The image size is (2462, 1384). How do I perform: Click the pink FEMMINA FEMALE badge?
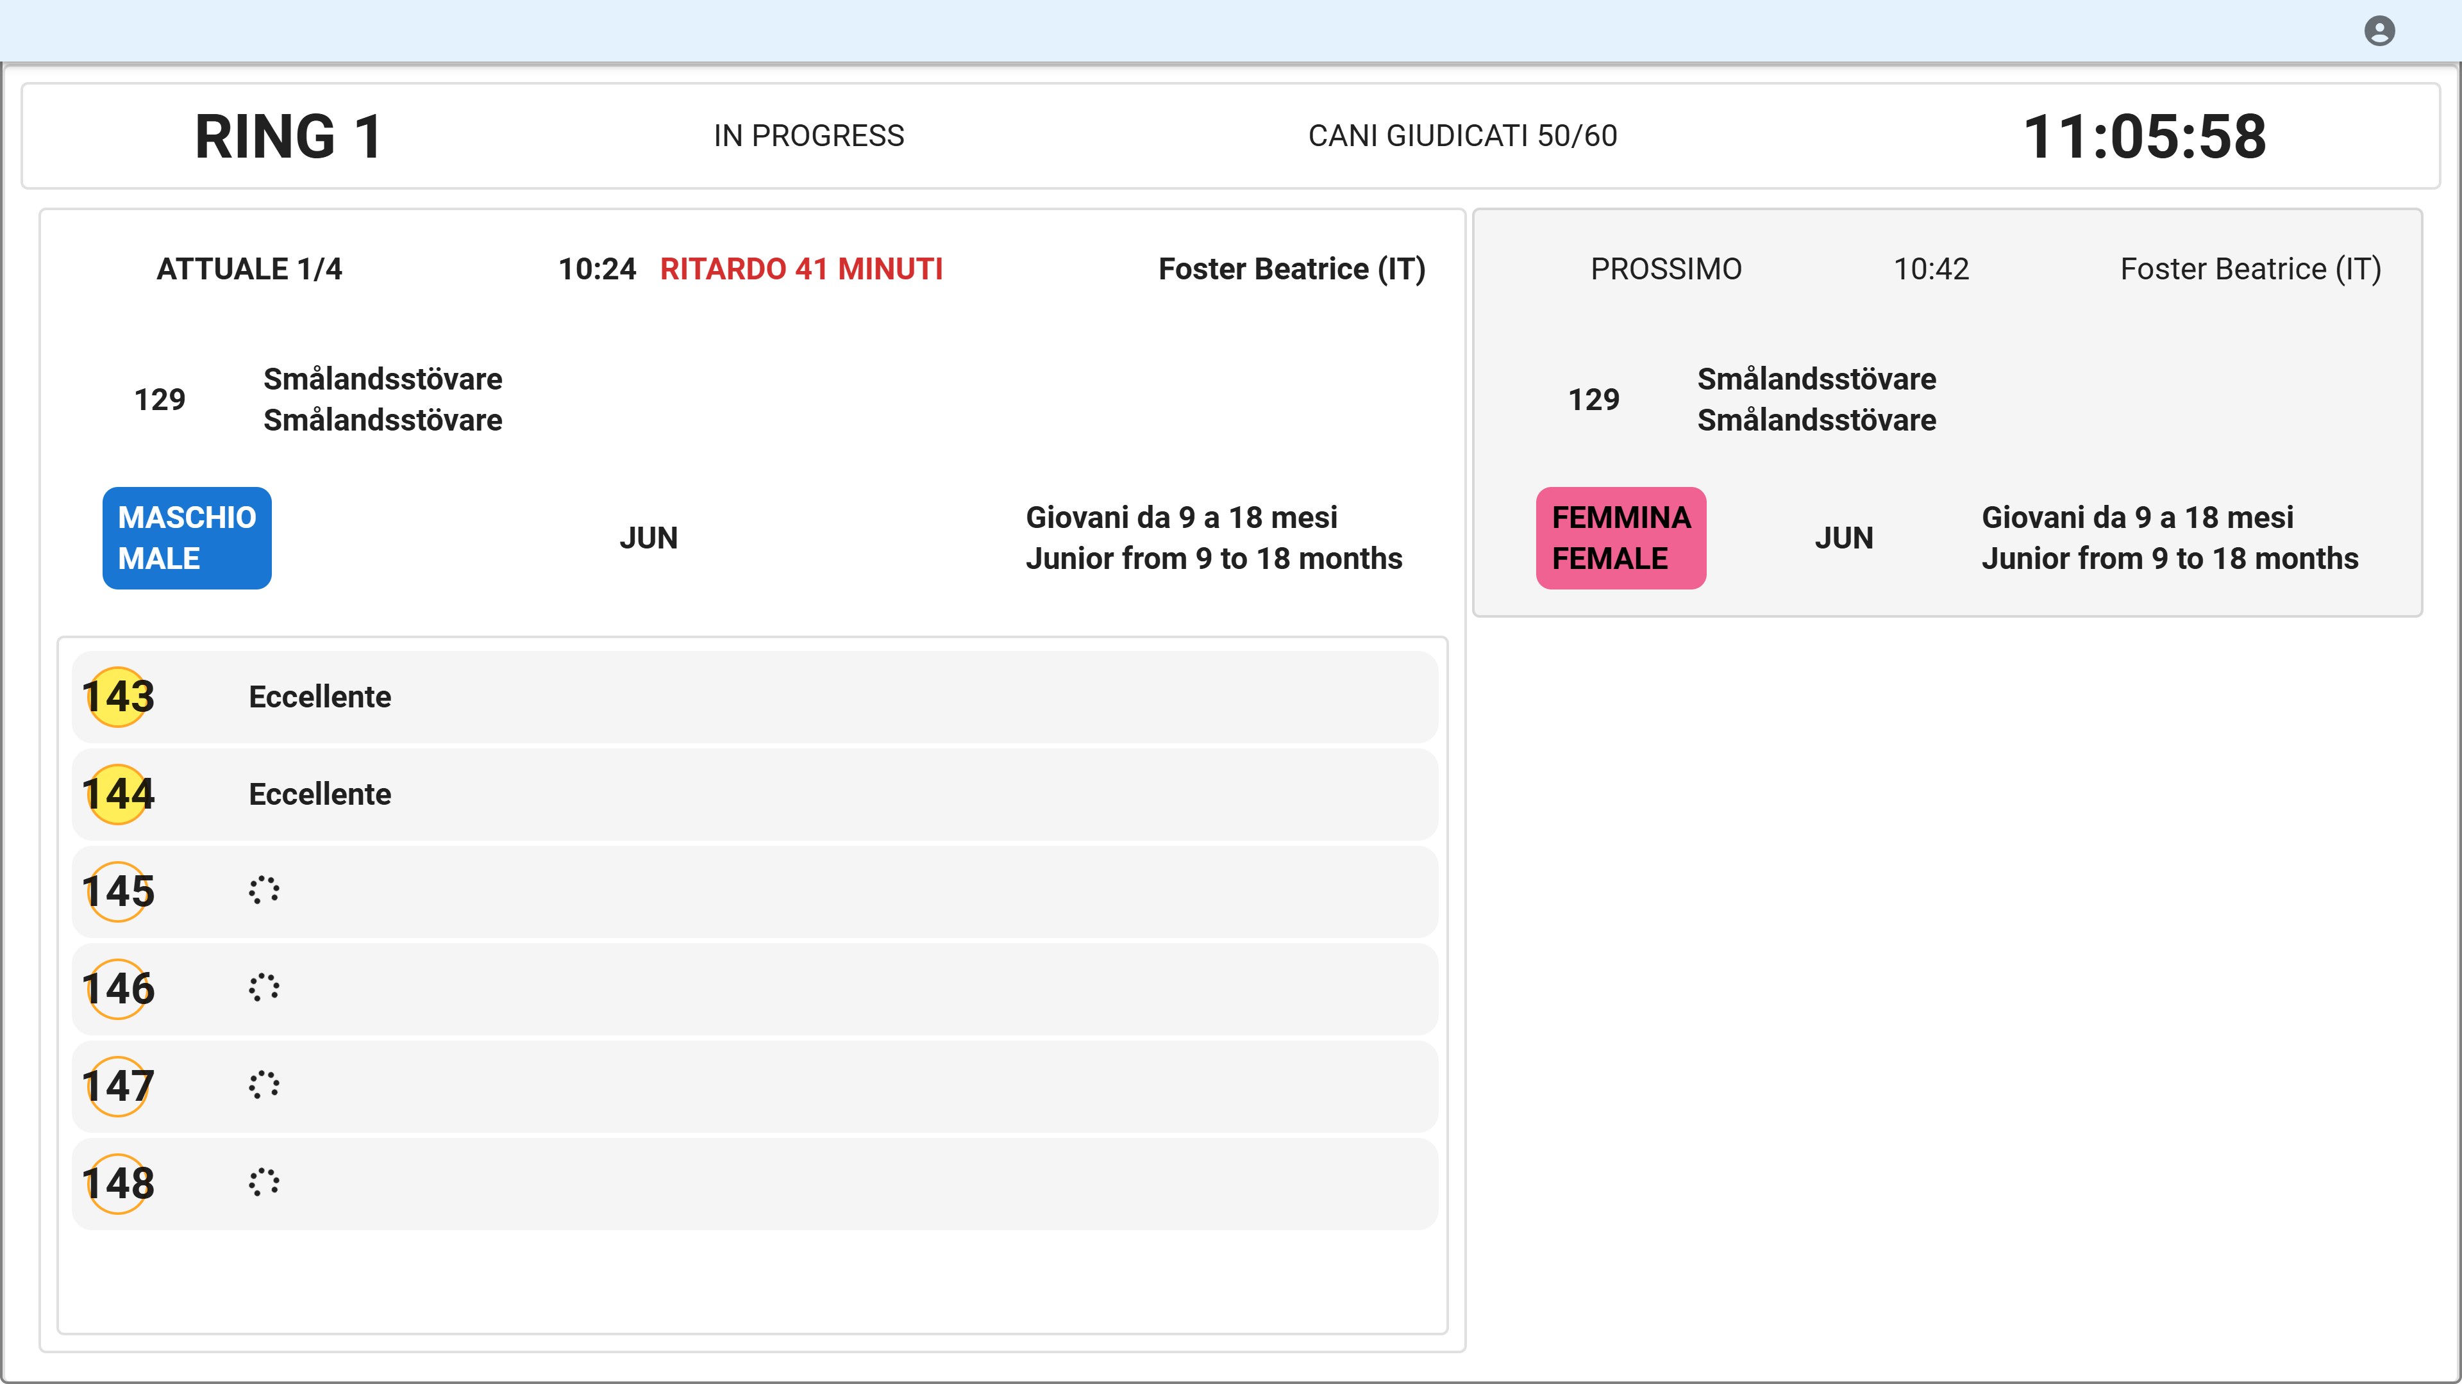1621,538
